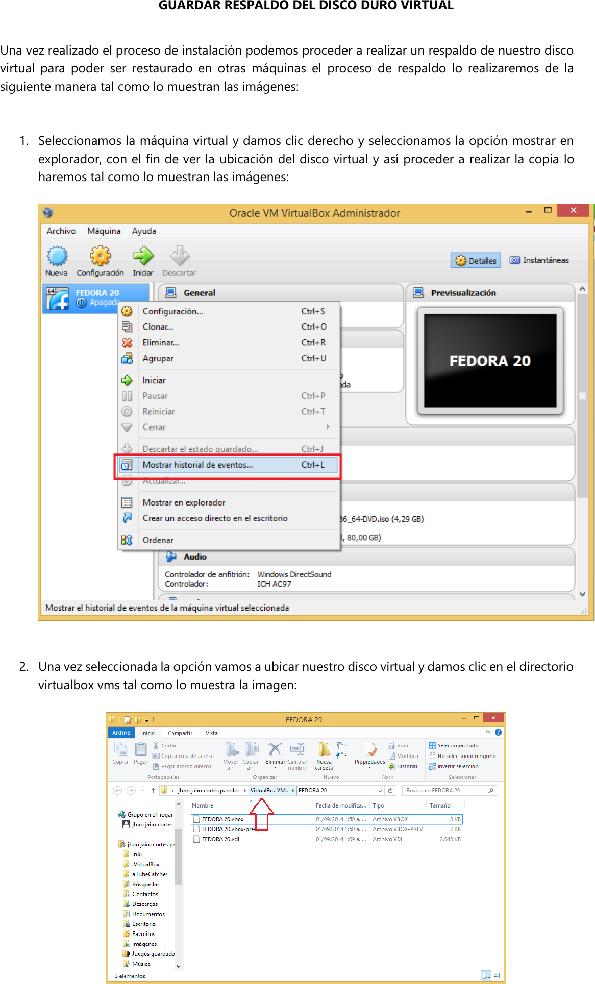Click the Descartar toolbar icon
This screenshot has width=595, height=984.
tap(179, 261)
